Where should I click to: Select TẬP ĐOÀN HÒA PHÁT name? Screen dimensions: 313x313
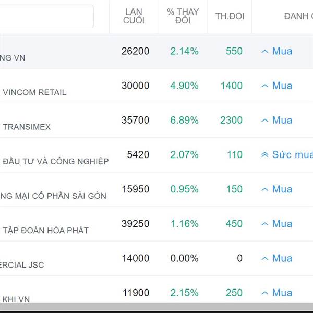46,231
